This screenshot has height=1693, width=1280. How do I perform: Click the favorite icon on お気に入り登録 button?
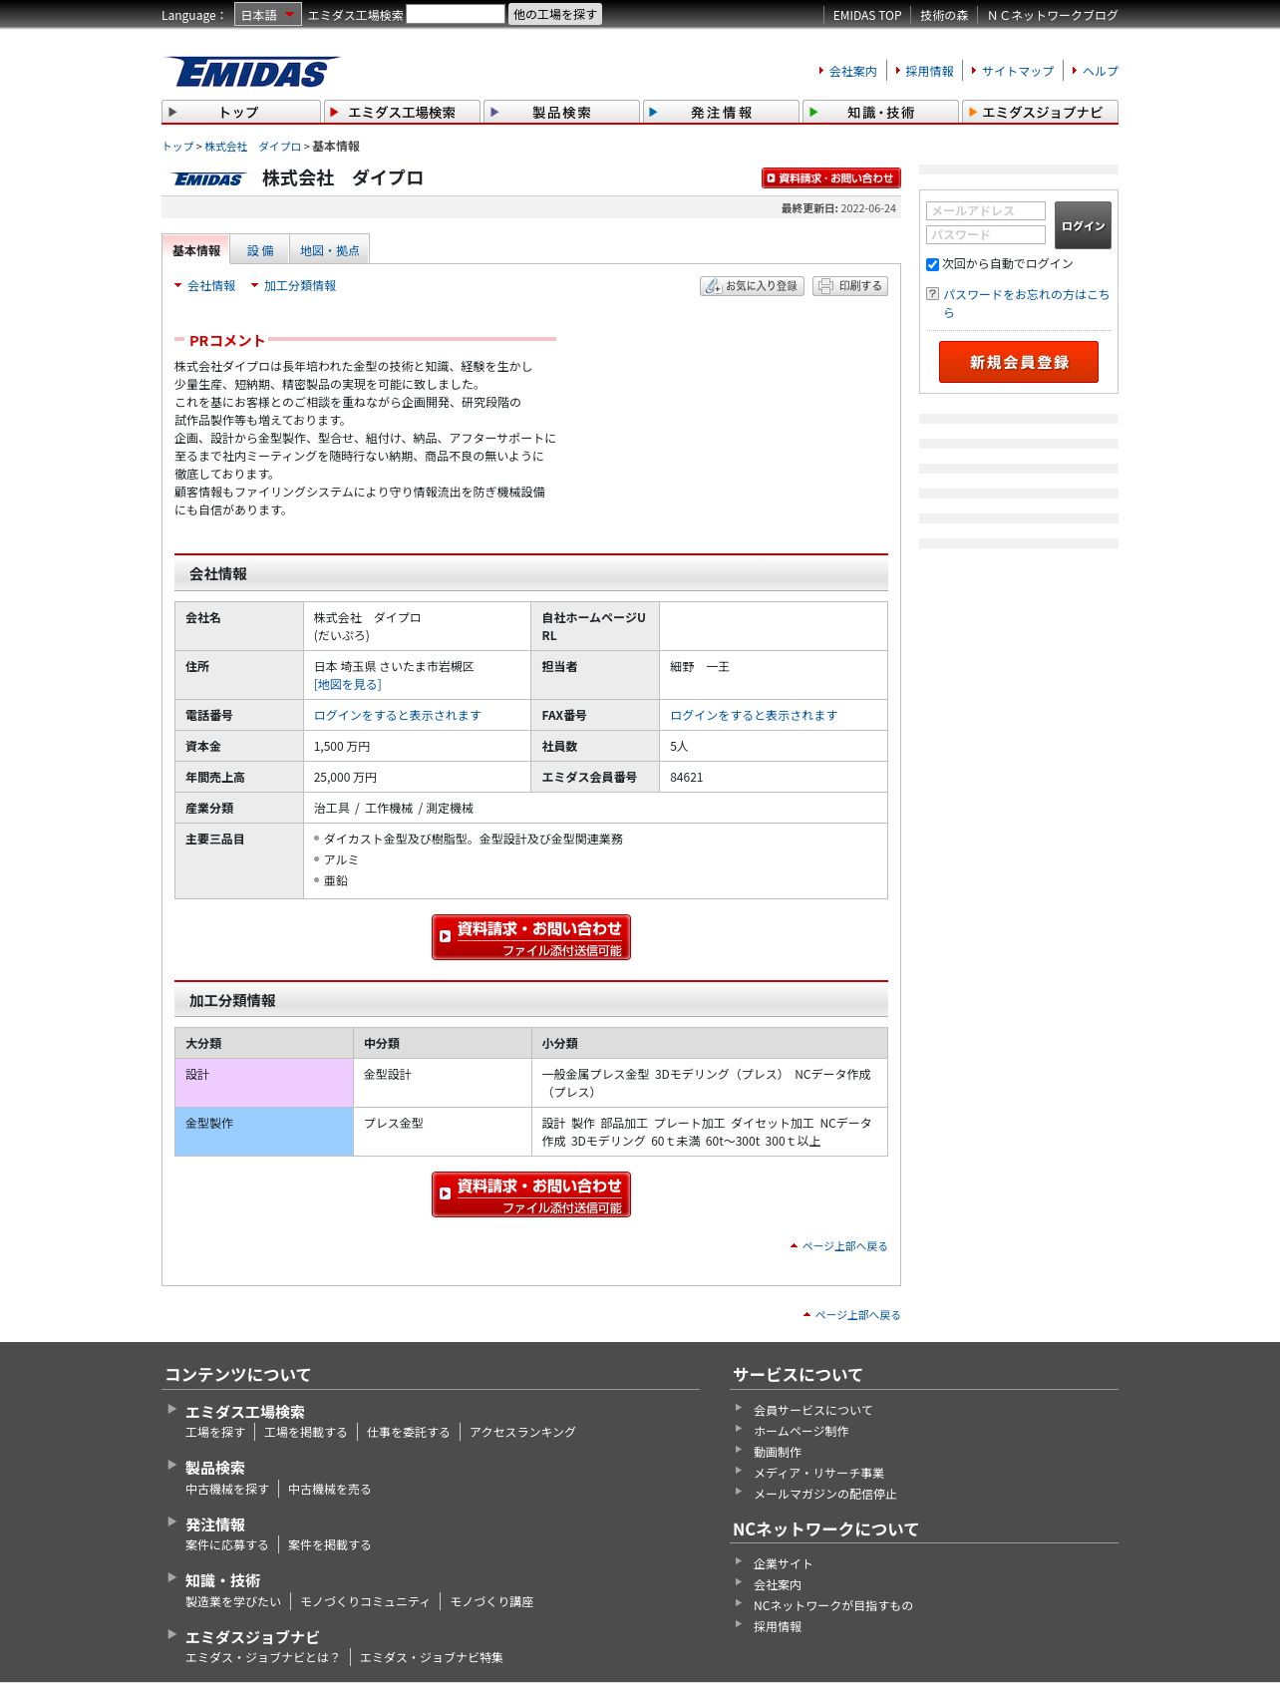[x=713, y=286]
